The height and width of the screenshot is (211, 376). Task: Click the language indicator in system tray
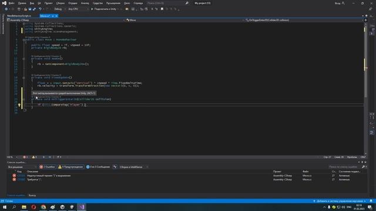(349, 207)
